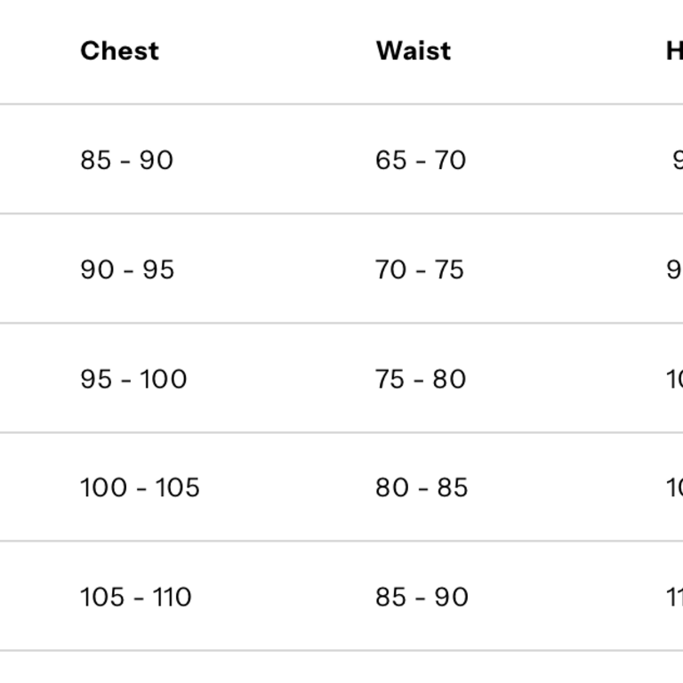The image size is (683, 683).
Task: Select the 85 - 90 chest measurement
Action: coord(126,160)
